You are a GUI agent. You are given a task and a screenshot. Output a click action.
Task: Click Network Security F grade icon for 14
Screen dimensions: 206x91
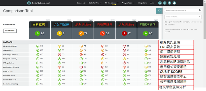point(124,46)
